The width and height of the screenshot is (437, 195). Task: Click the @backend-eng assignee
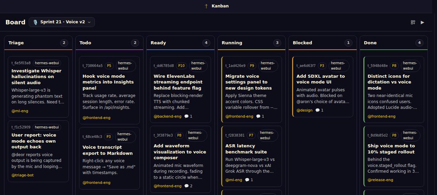pyautogui.click(x=168, y=116)
